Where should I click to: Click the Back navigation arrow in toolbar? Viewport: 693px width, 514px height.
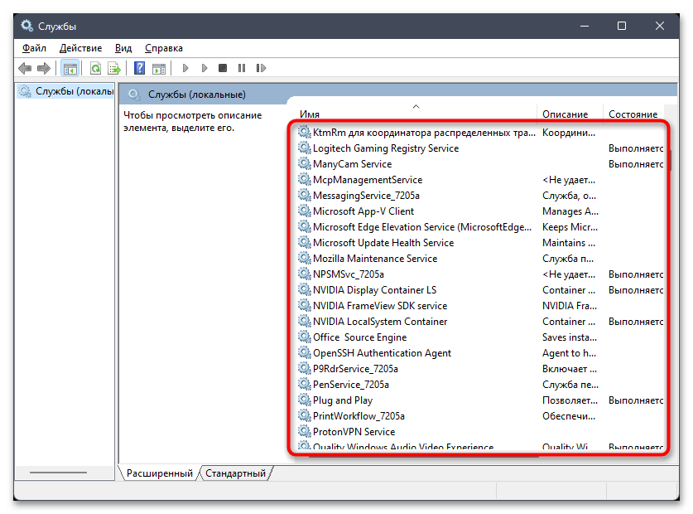(25, 68)
